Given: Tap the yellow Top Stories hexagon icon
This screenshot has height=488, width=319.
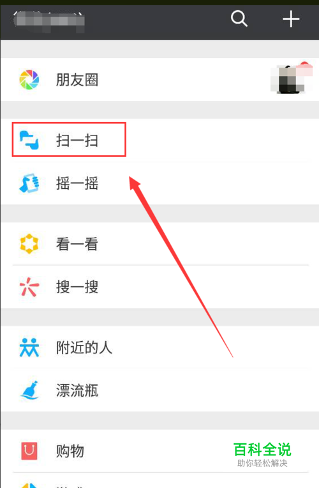Looking at the screenshot, I should pos(29,244).
